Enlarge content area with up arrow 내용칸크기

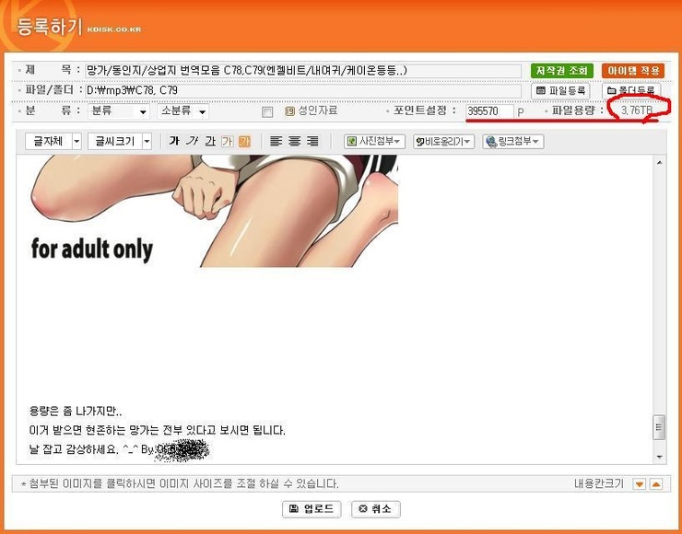click(656, 484)
